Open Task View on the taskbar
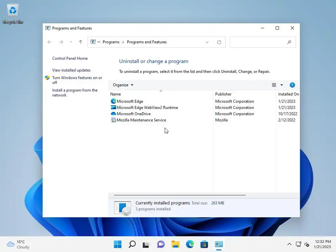This screenshot has width=336, height=252. [146, 244]
